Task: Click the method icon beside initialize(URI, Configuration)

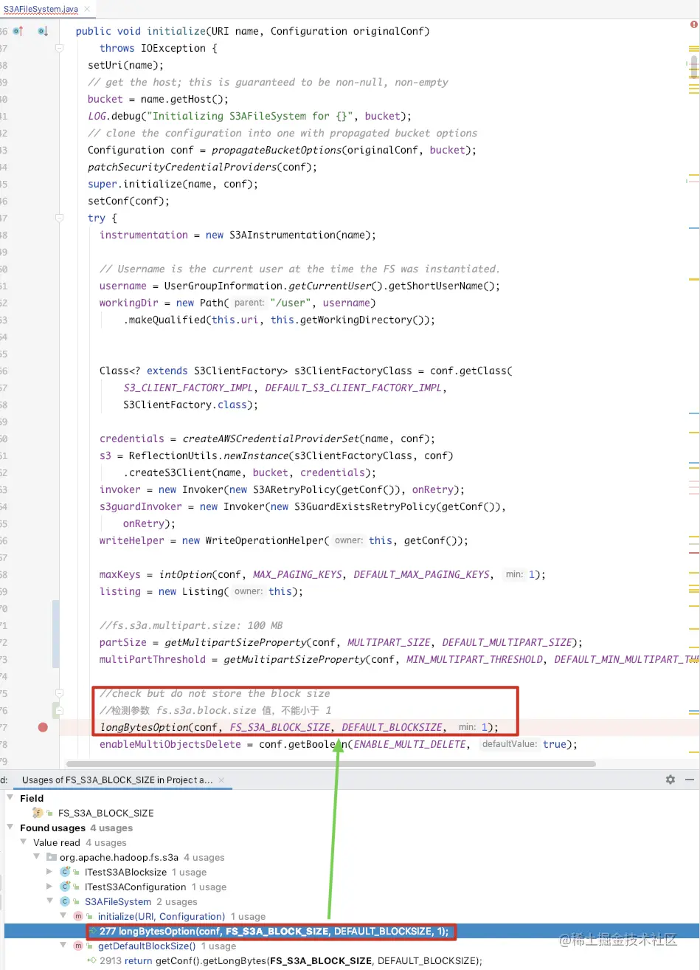Action: (x=78, y=916)
